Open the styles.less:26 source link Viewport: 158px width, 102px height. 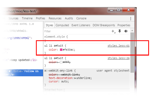(x=118, y=58)
